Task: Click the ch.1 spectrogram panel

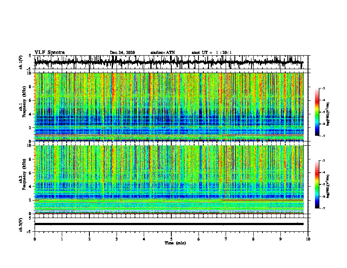Action: [x=169, y=107]
